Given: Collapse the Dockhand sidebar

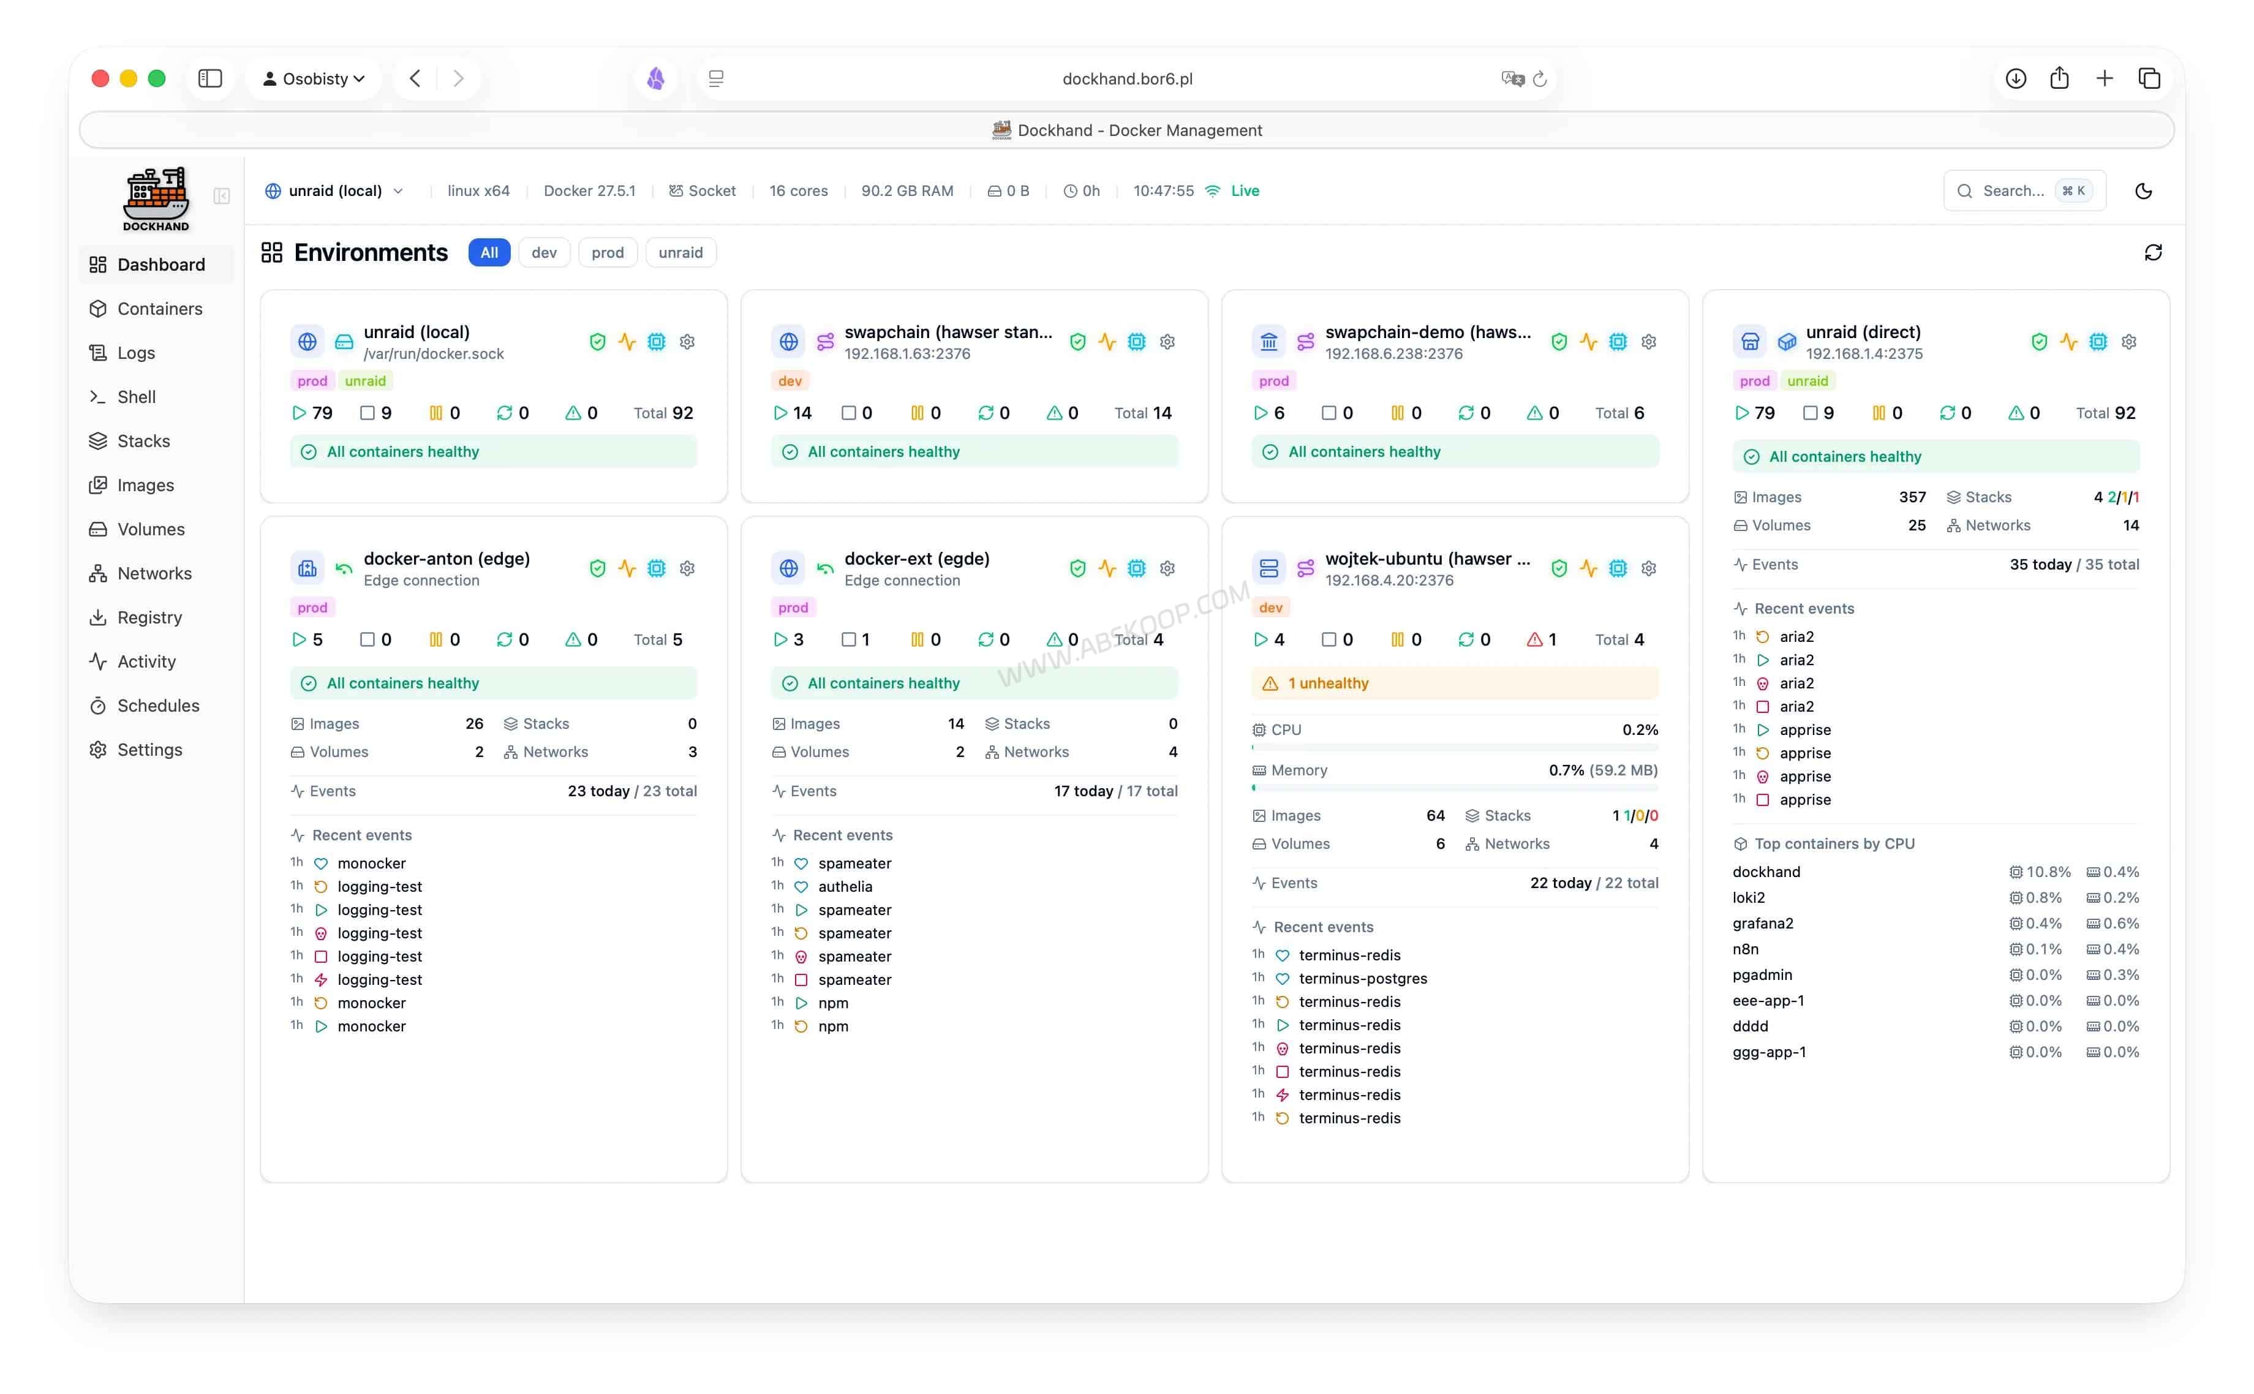Looking at the screenshot, I should point(222,195).
